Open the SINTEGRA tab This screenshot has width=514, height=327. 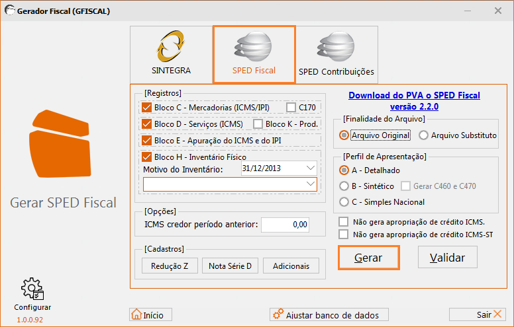click(171, 55)
